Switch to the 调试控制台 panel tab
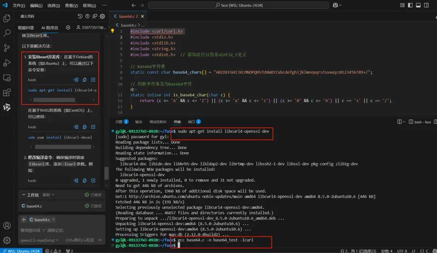This screenshot has height=253, width=437. 158,122
